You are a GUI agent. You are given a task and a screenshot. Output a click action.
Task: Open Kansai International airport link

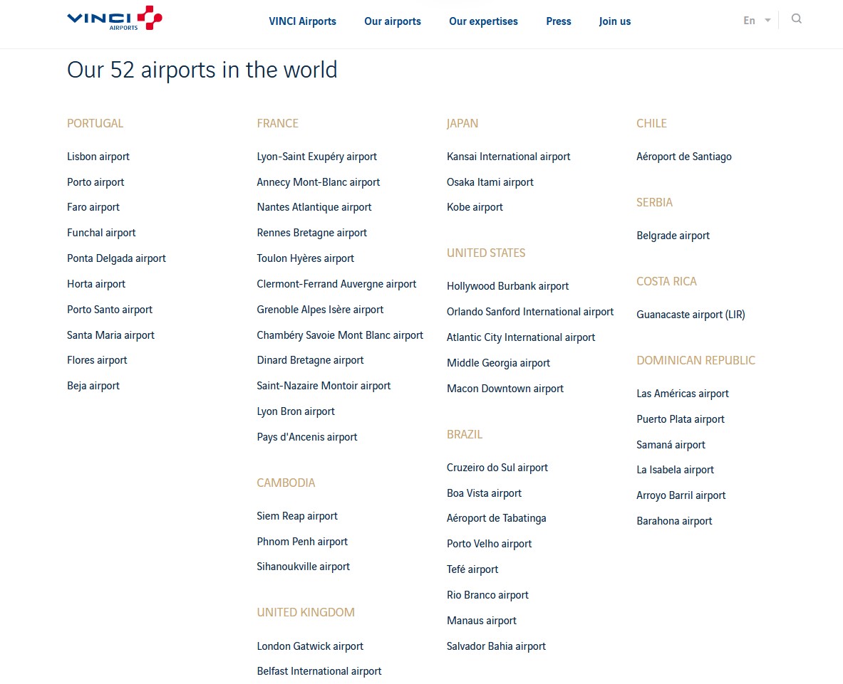[509, 157]
